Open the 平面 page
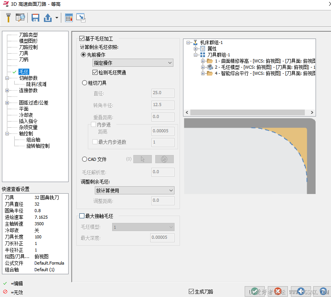Image resolution: width=331 pixels, height=297 pixels. [24, 109]
